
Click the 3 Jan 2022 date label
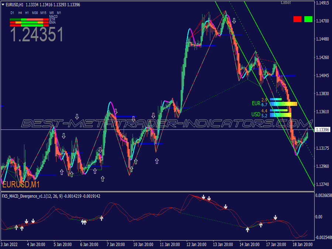click(9, 245)
